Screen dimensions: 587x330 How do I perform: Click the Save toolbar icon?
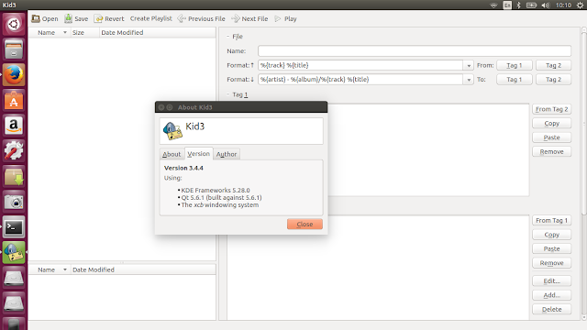coord(68,18)
